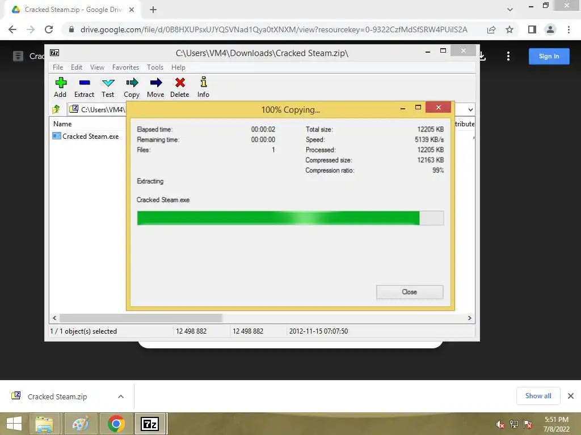Click the Copy toolbar icon in 7-Zip

coord(132,87)
